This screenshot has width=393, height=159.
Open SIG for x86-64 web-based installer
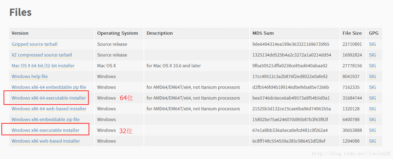pos(372,109)
